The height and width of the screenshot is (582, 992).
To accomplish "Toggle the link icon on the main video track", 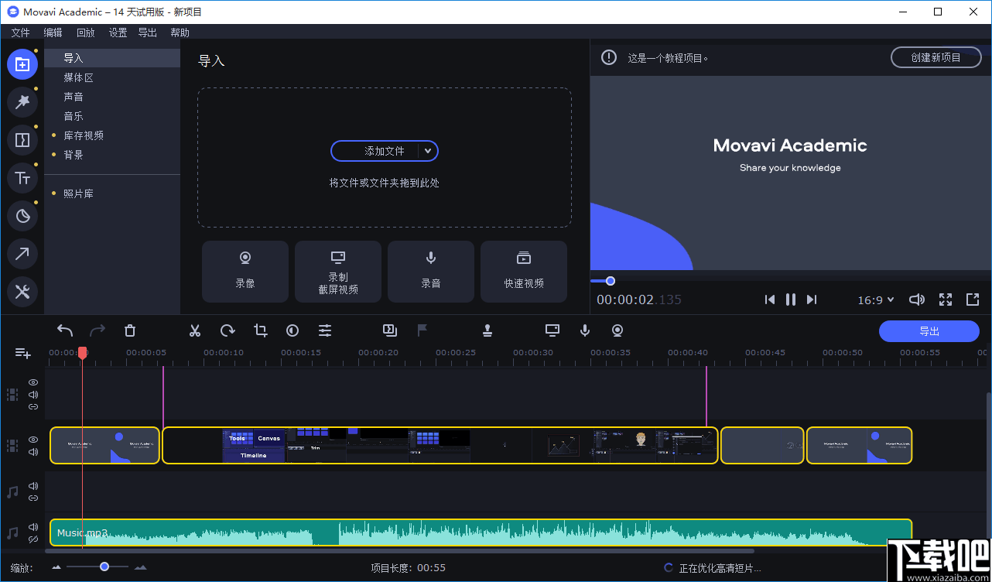I will pyautogui.click(x=32, y=406).
